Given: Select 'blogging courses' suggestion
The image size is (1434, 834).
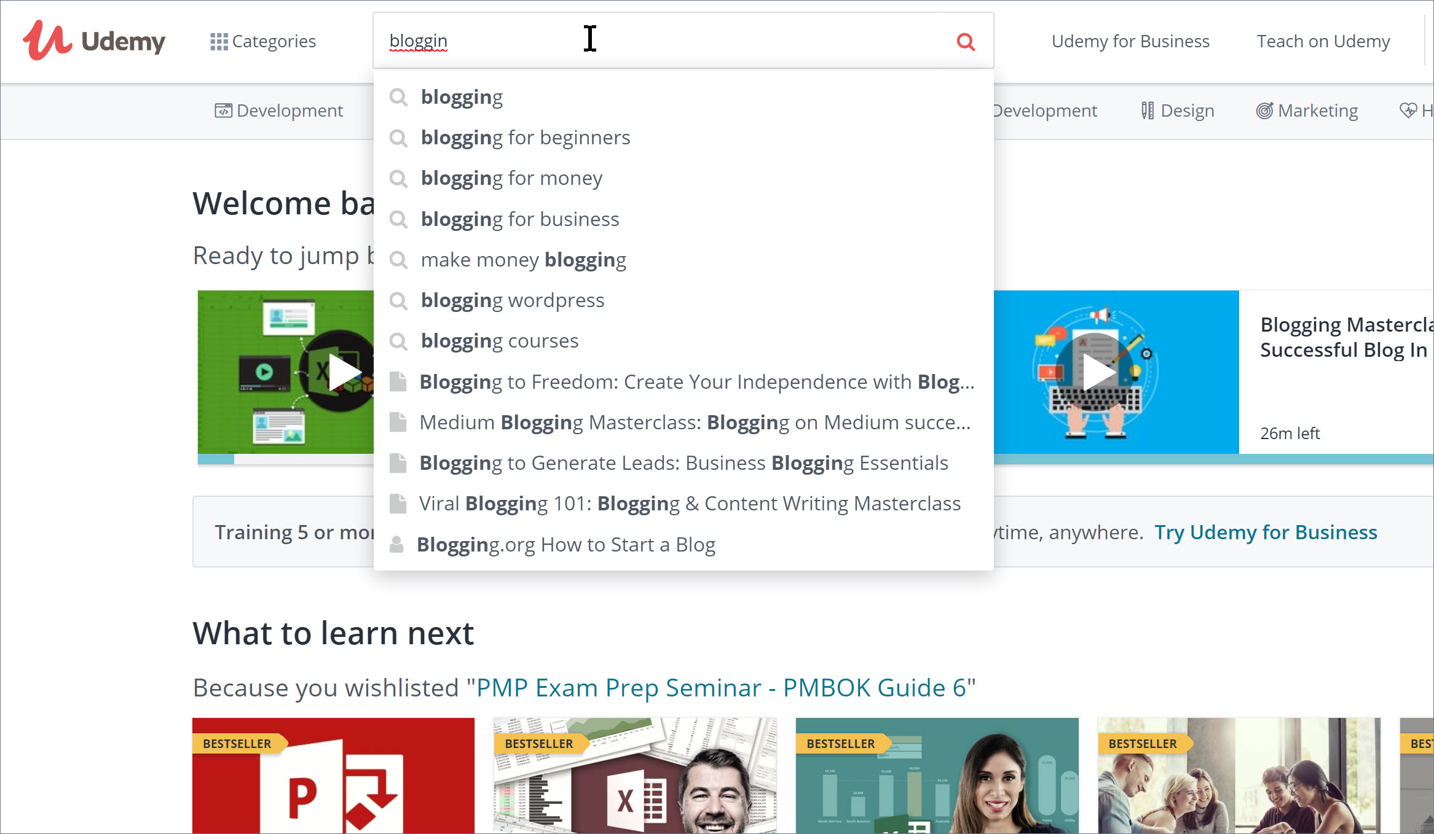Looking at the screenshot, I should tap(684, 340).
